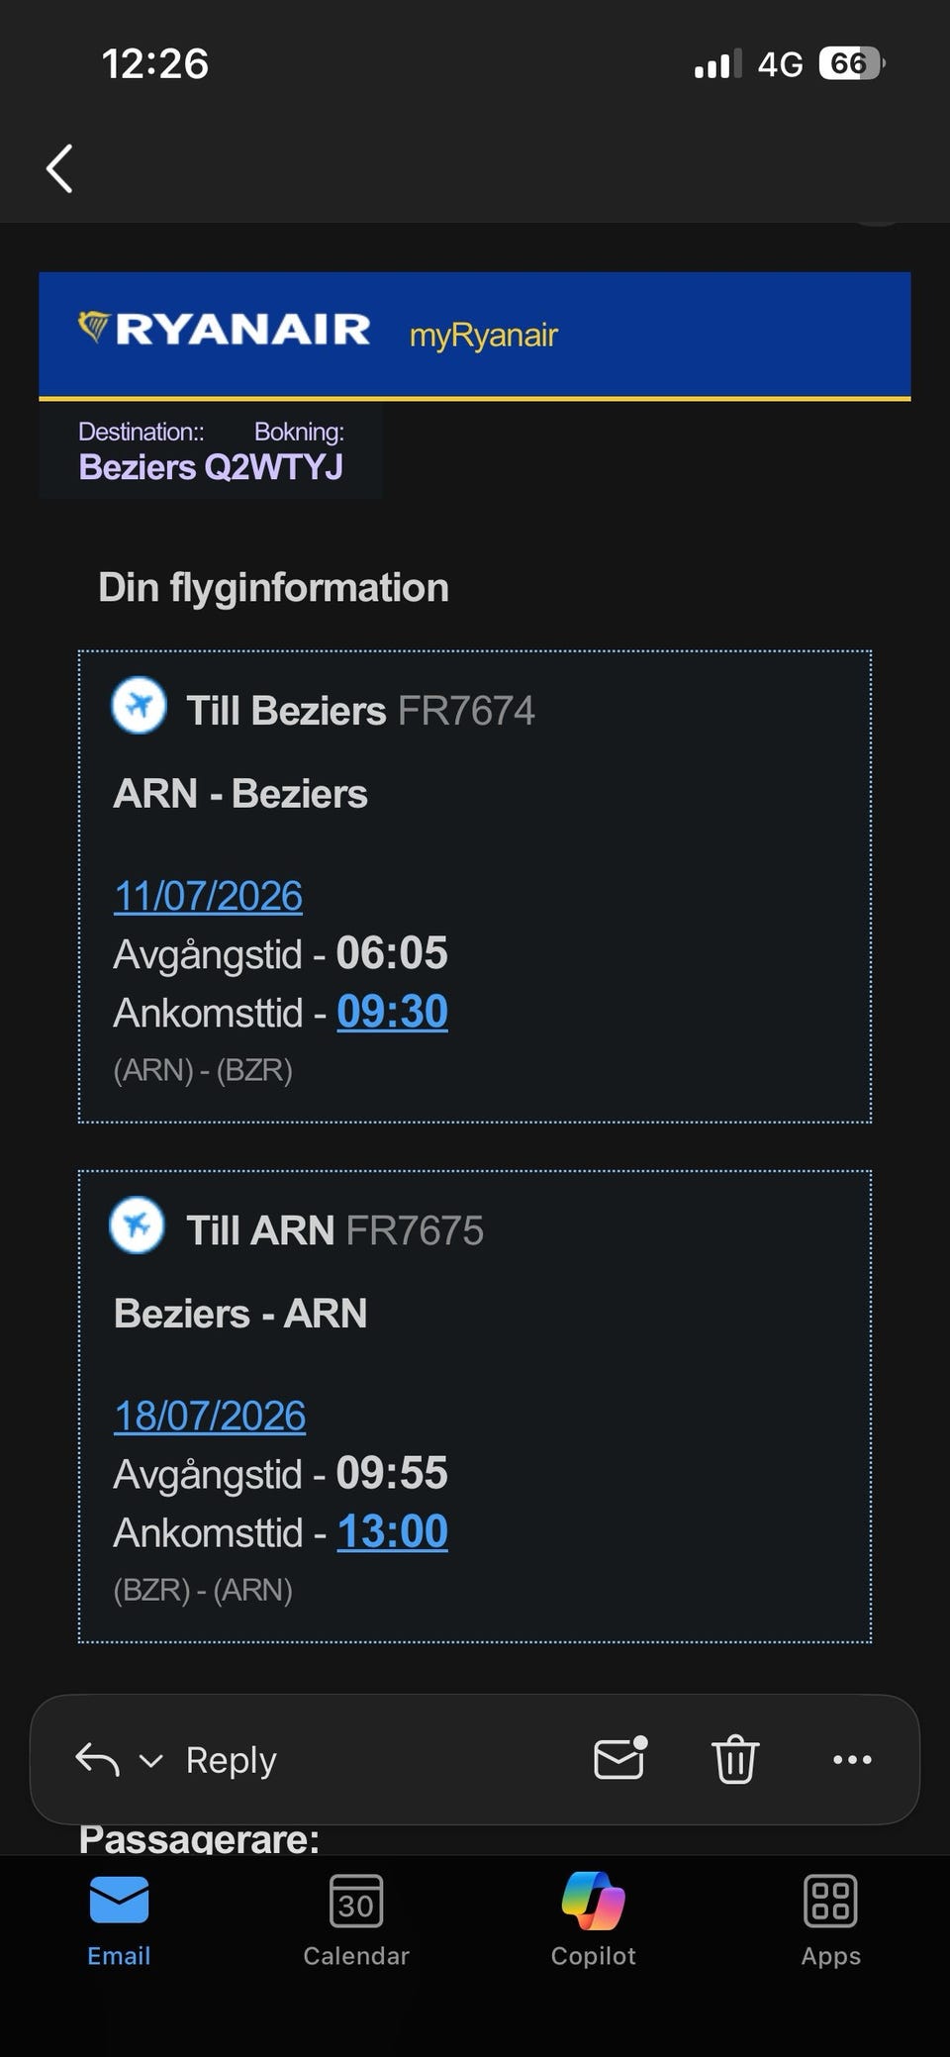The width and height of the screenshot is (950, 2057).
Task: Tap the return flight plane icon
Action: [x=138, y=1225]
